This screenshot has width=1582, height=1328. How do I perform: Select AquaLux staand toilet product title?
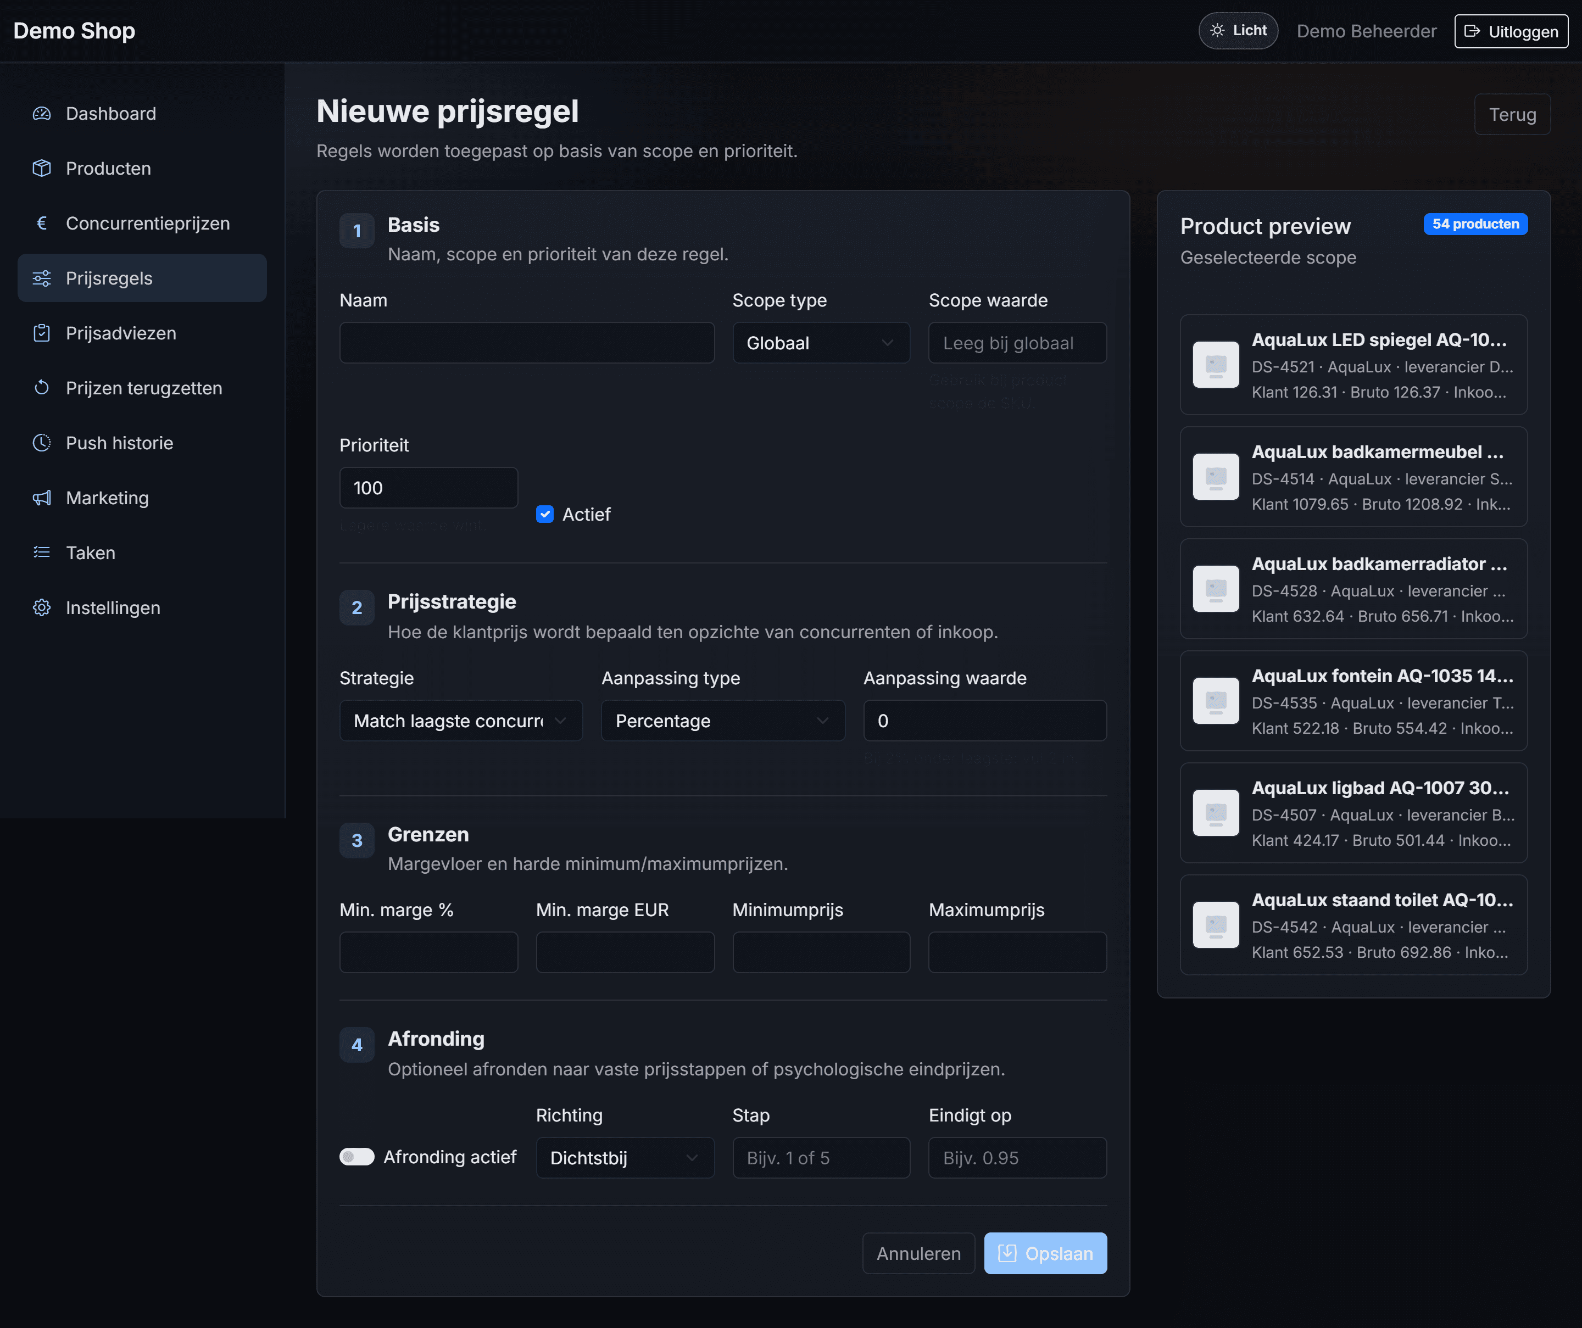tap(1383, 901)
